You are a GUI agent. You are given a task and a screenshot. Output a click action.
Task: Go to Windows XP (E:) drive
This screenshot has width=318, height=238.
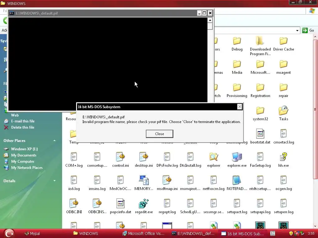[24, 149]
